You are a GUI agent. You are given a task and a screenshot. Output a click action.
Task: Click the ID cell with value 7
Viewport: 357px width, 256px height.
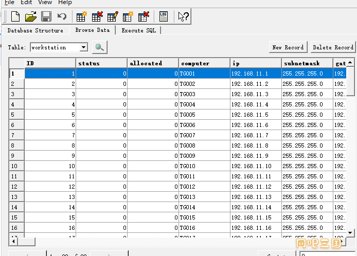coord(50,135)
